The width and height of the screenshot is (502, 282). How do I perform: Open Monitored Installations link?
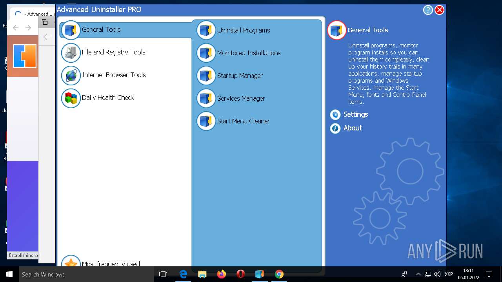[x=249, y=53]
